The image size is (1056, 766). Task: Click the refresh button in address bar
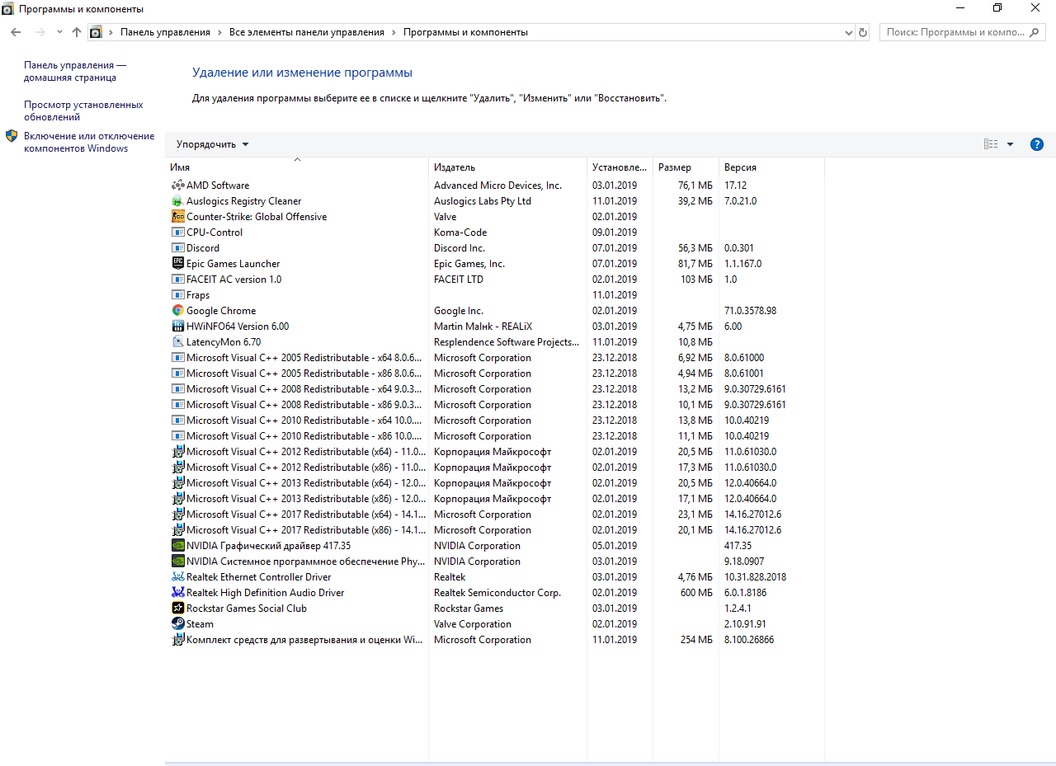click(x=863, y=32)
